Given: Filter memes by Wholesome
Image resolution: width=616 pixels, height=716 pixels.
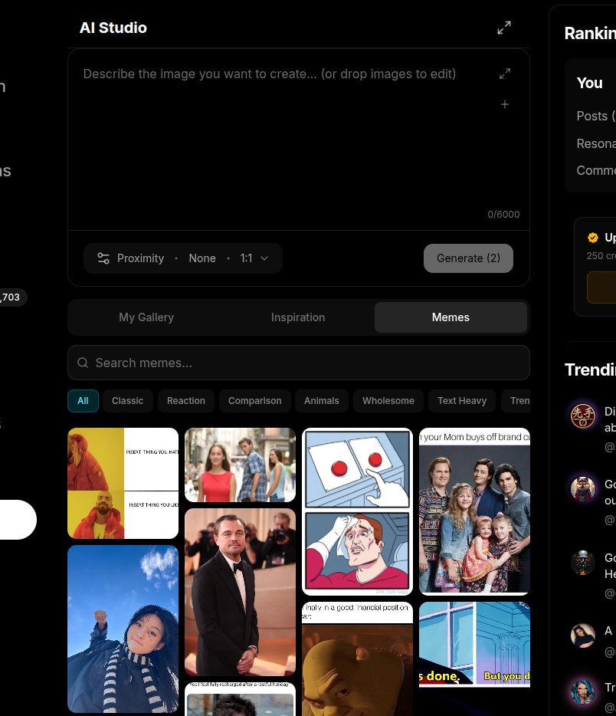Looking at the screenshot, I should coord(388,401).
